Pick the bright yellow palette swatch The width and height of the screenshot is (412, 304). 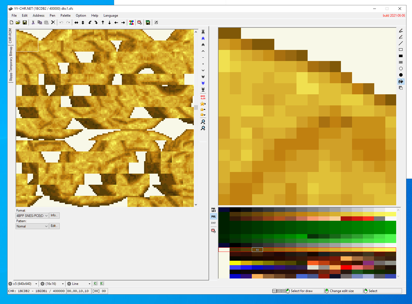click(x=235, y=263)
